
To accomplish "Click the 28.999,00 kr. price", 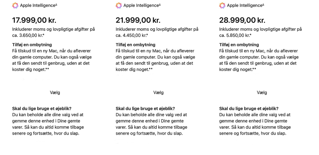I will pyautogui.click(x=242, y=20).
